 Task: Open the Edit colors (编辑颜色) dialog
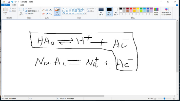pos(156,12)
